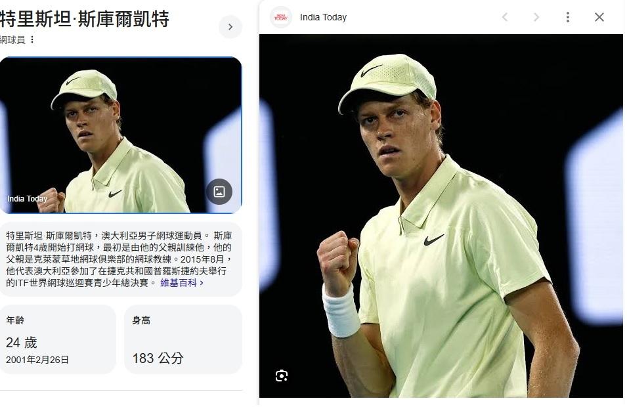The image size is (627, 407).
Task: Close the image viewer panel
Action: [x=599, y=17]
